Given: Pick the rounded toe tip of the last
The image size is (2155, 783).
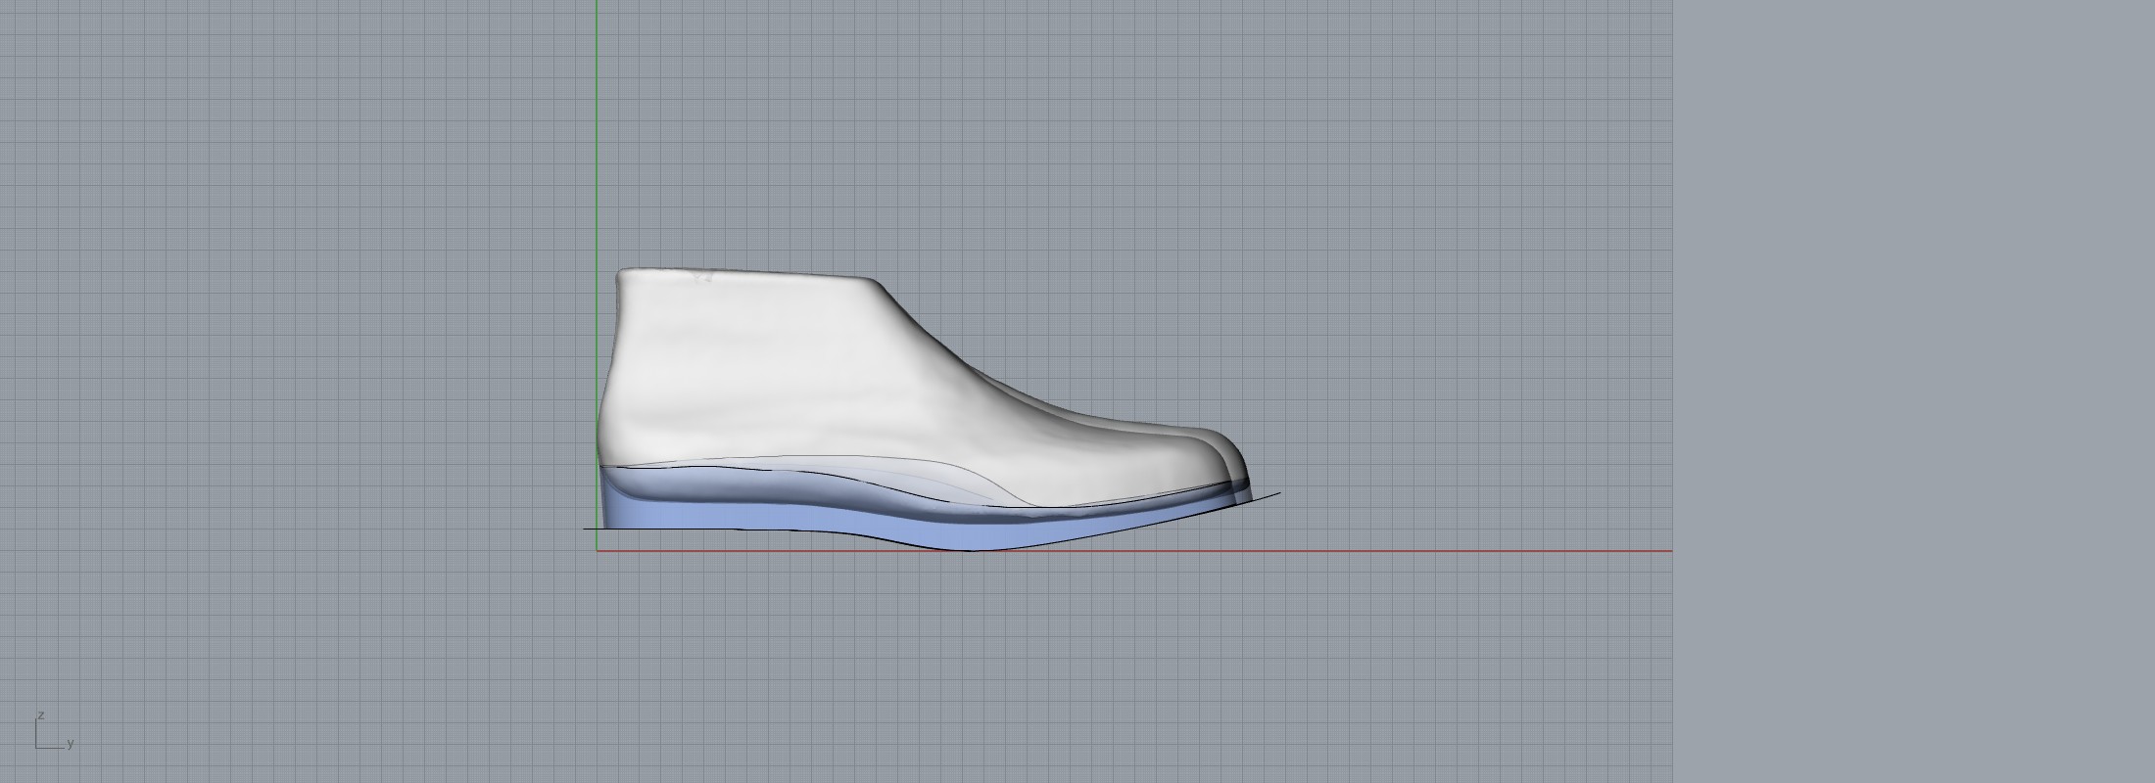Looking at the screenshot, I should click(1244, 468).
